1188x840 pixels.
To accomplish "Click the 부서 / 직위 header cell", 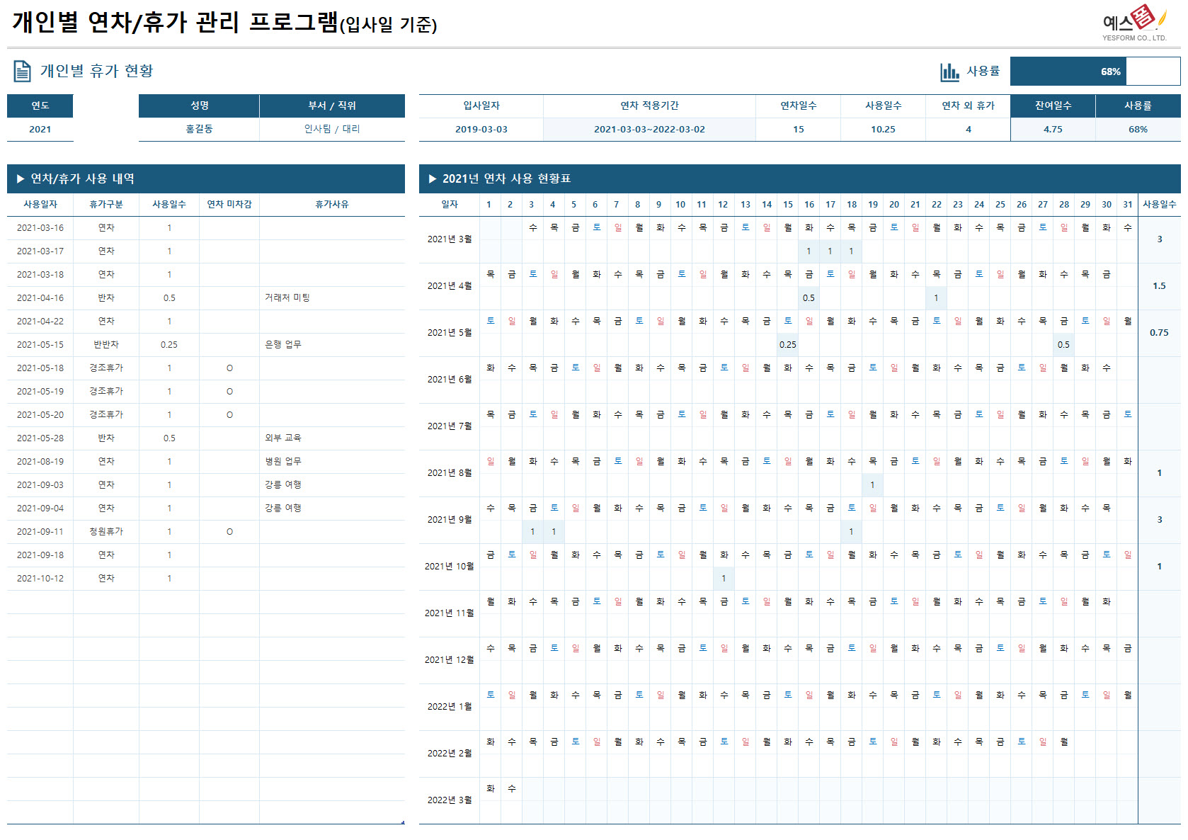I will point(332,106).
